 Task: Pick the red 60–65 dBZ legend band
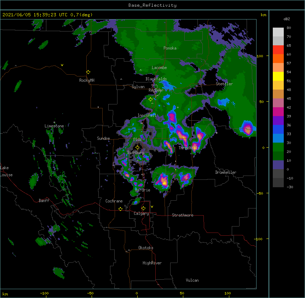278,50
